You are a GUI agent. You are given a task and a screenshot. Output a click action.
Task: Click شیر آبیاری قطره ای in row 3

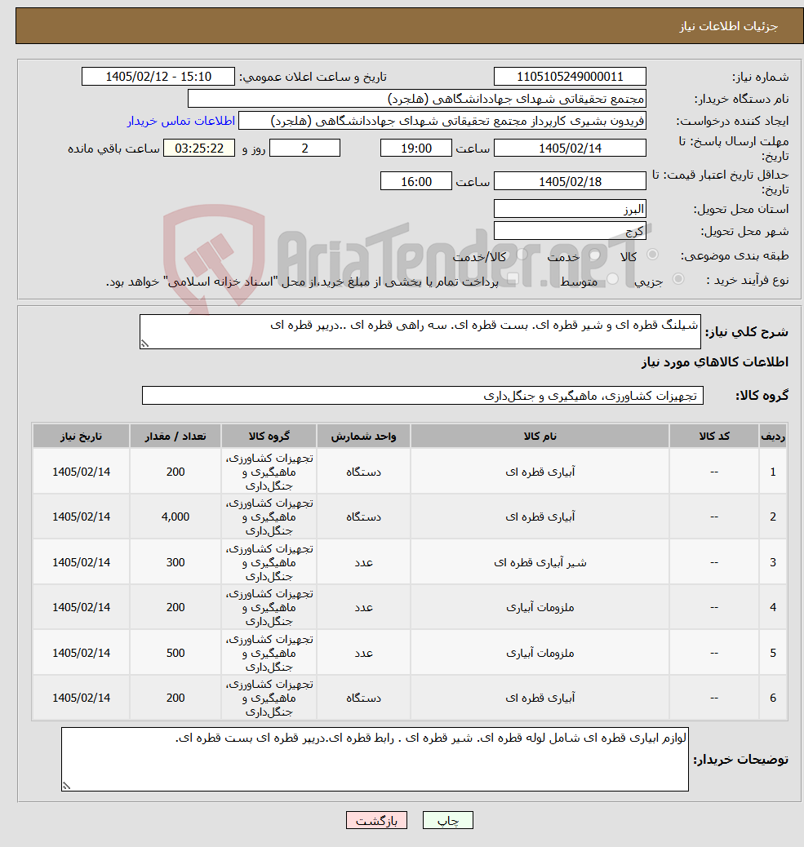pos(540,562)
